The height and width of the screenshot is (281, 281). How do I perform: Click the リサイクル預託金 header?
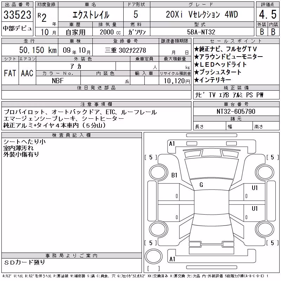tap(175, 73)
